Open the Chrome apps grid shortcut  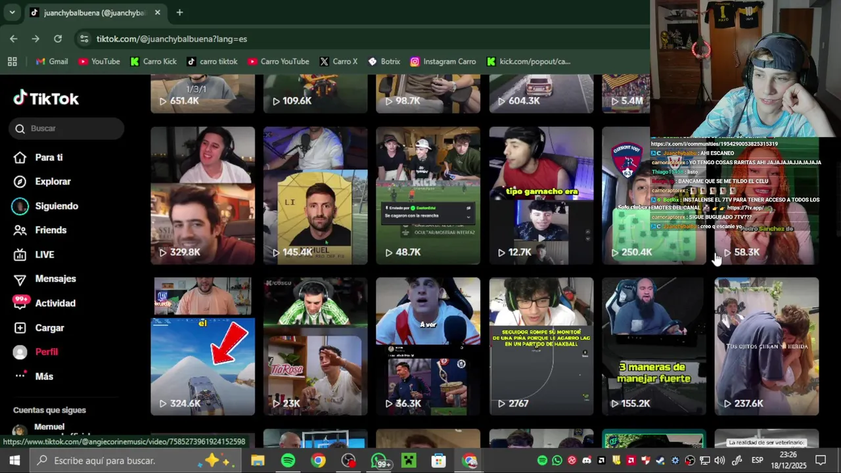tap(12, 62)
